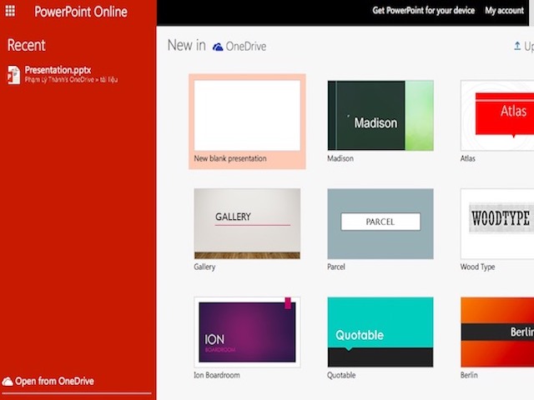Click the PowerPoint Online title

click(x=81, y=12)
